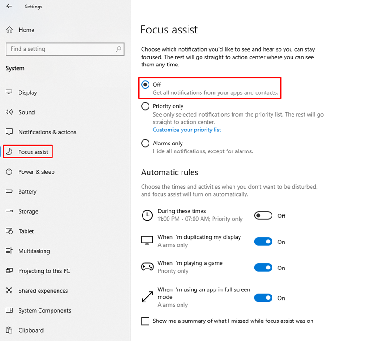Viewport: 376px width, 341px height.
Task: Click the Sound speaker icon
Action: click(x=9, y=112)
